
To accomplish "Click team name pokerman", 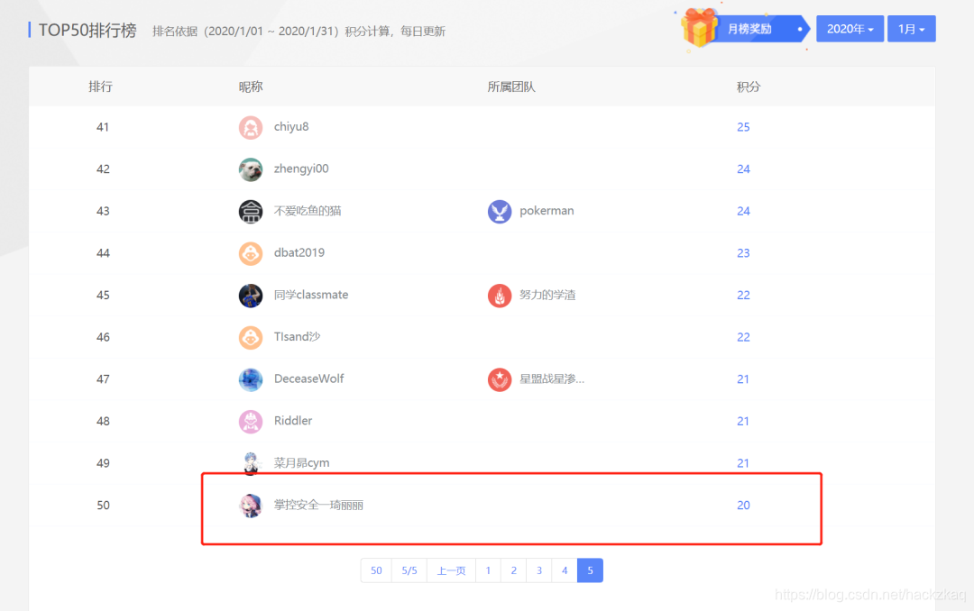I will click(x=547, y=211).
